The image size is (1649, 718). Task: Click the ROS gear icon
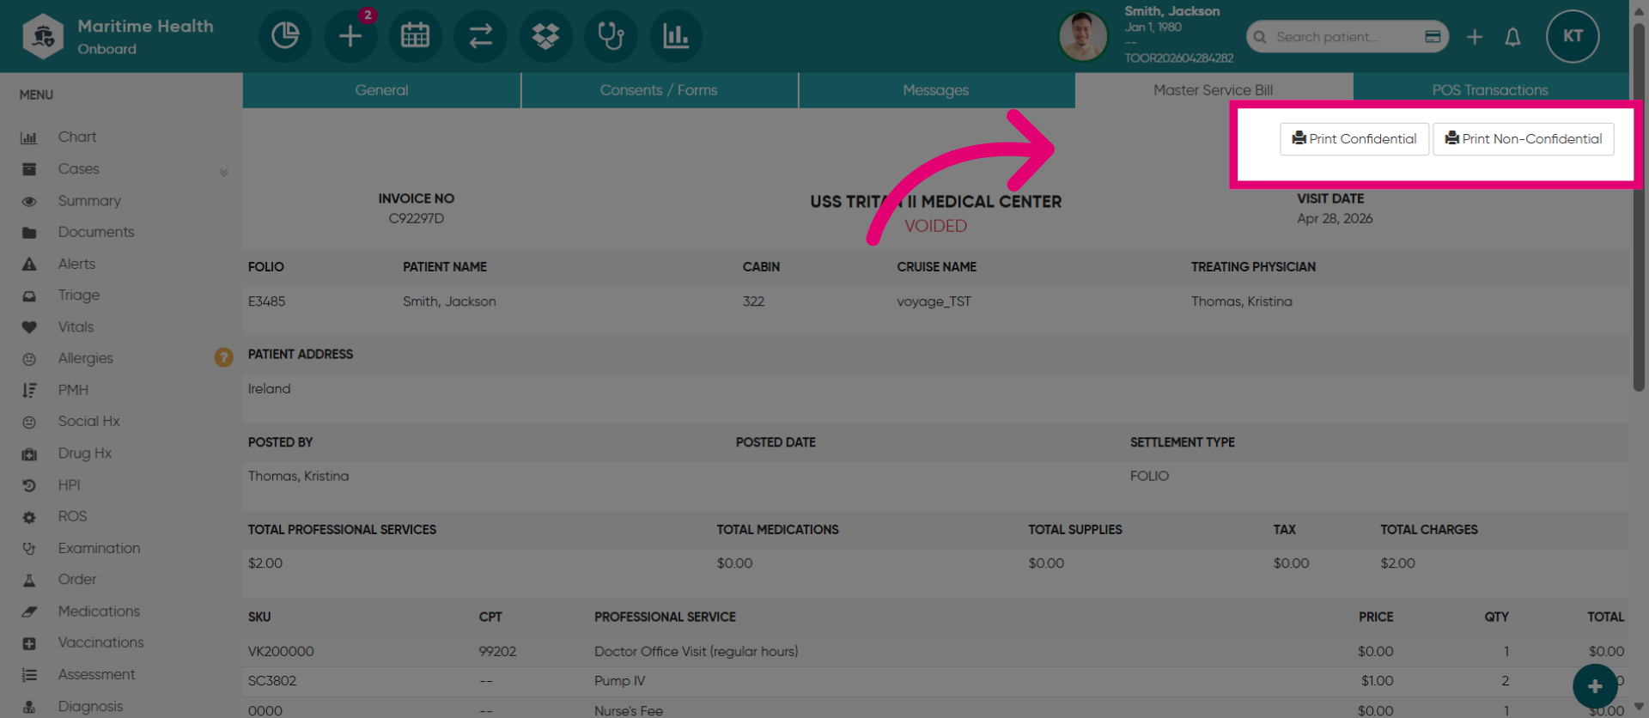[x=29, y=517]
